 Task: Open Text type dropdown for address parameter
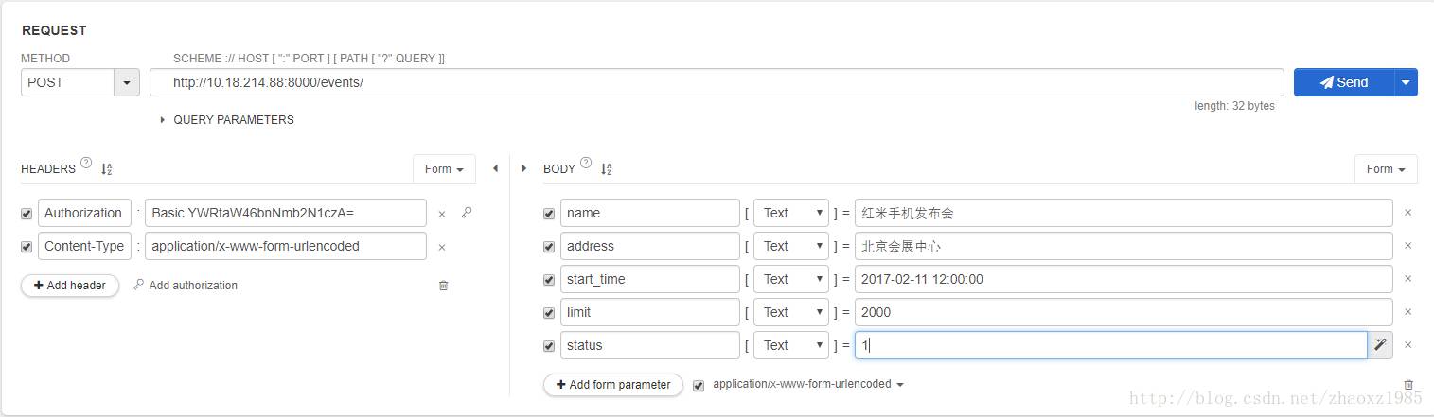791,247
